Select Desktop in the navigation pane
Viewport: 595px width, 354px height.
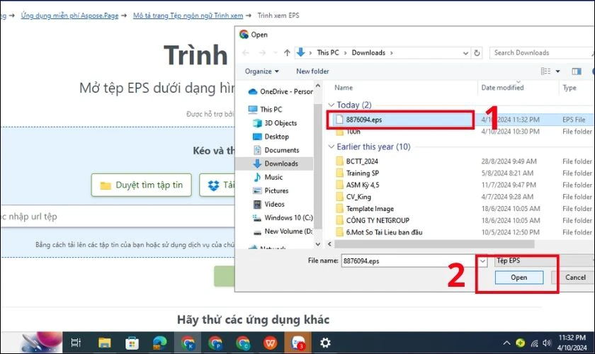(276, 137)
